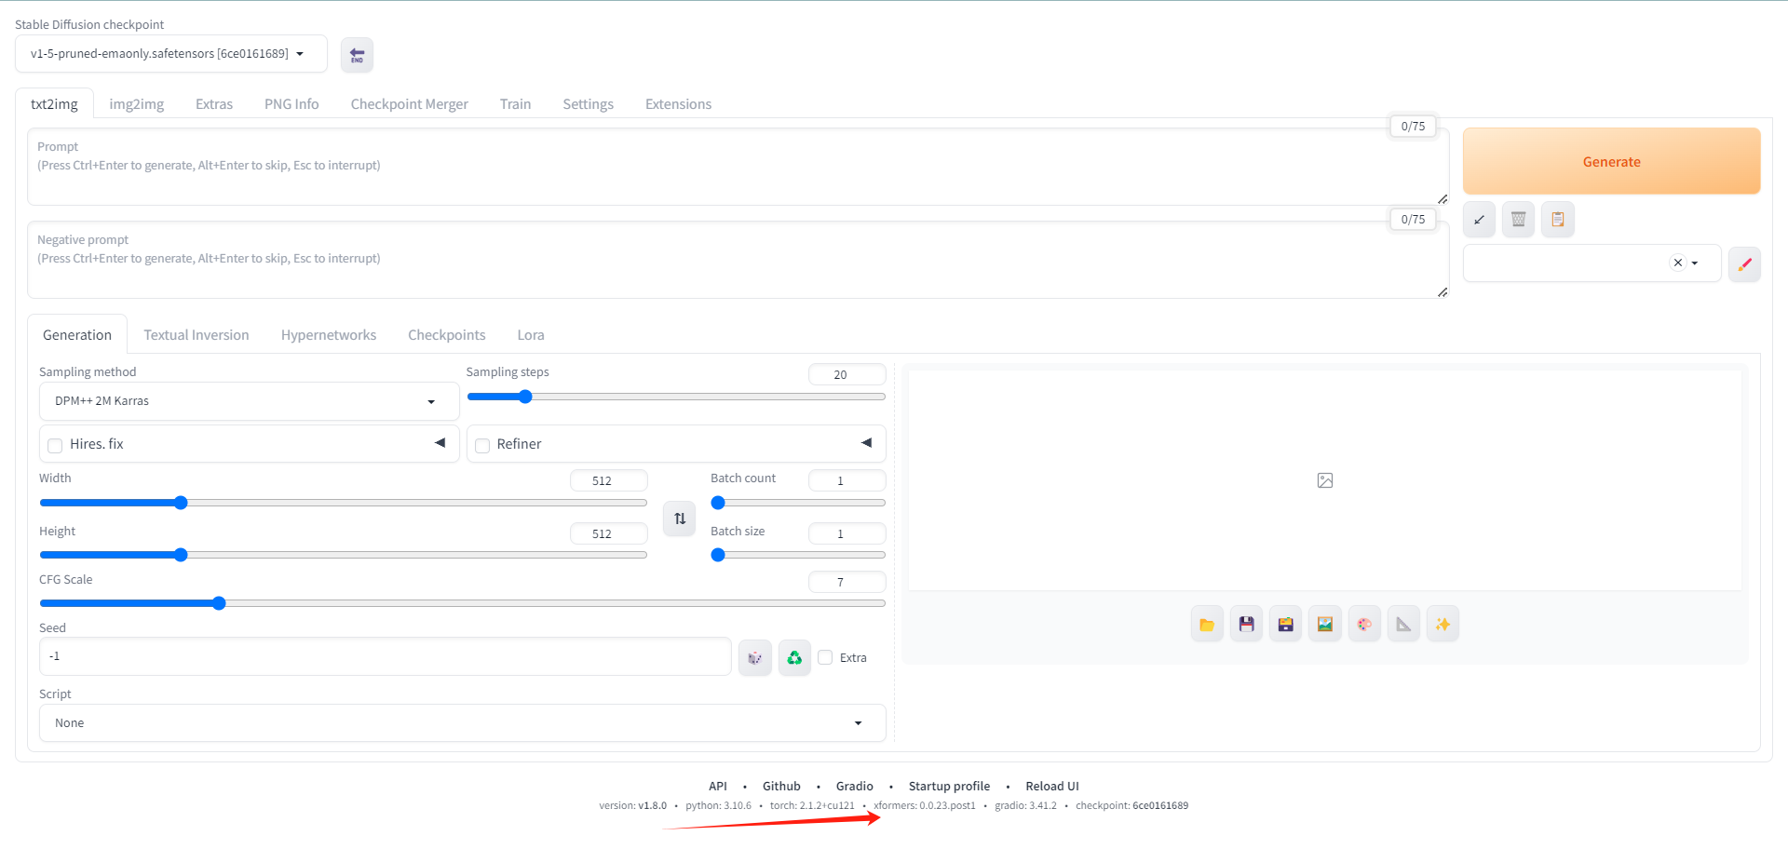Click the X to clear selected styles

point(1678,263)
